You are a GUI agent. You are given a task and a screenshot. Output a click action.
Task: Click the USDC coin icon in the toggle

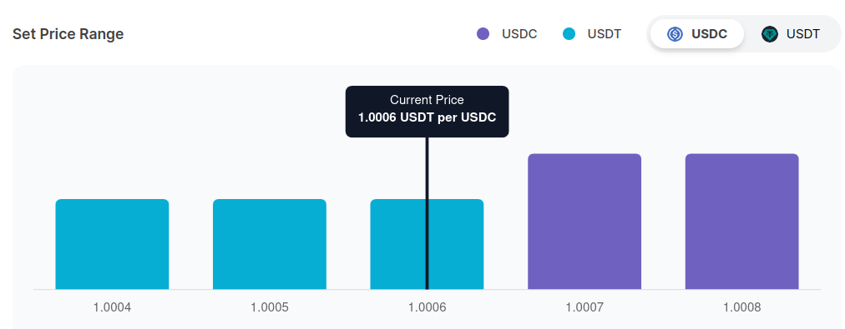pos(675,34)
